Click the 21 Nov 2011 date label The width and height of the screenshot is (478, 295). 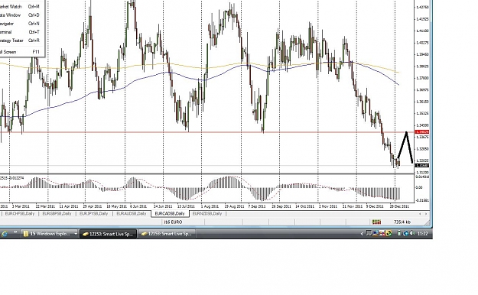[353, 206]
